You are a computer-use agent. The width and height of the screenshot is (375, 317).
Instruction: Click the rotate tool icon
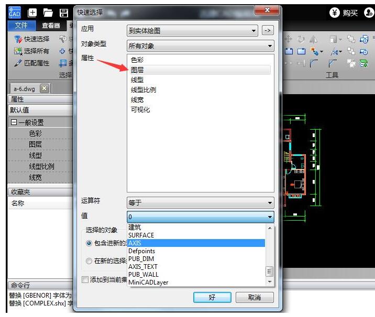[x=301, y=39]
